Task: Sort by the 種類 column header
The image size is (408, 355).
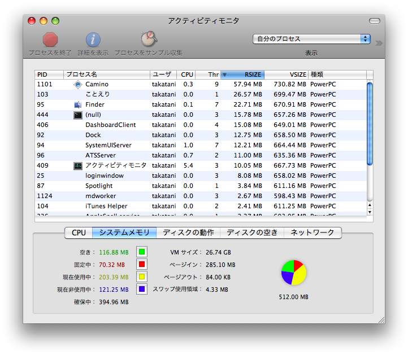Action: coord(337,74)
